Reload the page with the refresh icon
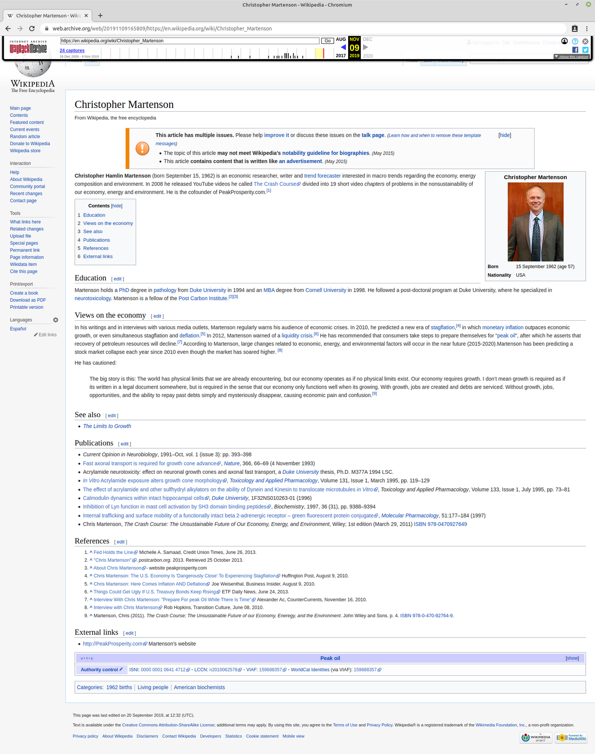 pos(32,28)
